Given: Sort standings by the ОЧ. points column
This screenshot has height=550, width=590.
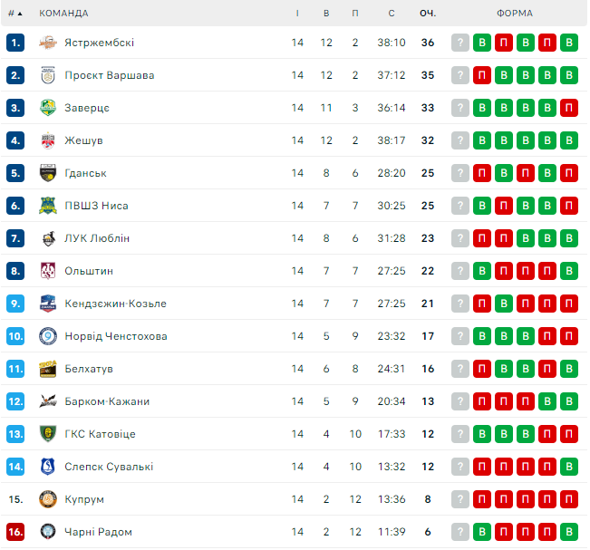Looking at the screenshot, I should coord(428,14).
